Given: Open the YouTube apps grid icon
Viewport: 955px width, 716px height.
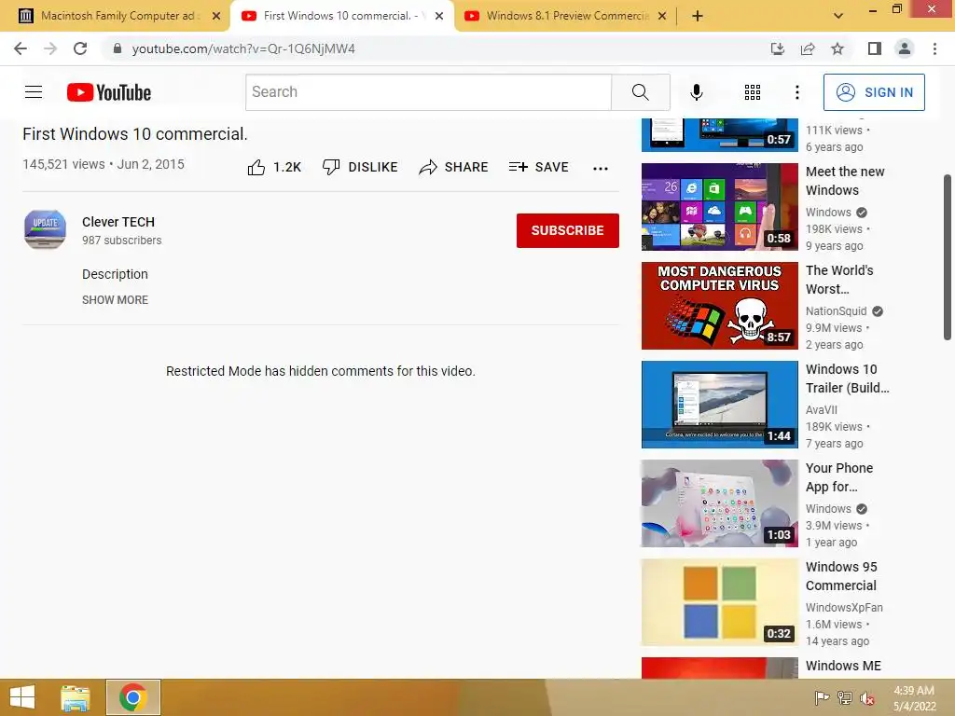Looking at the screenshot, I should point(753,92).
